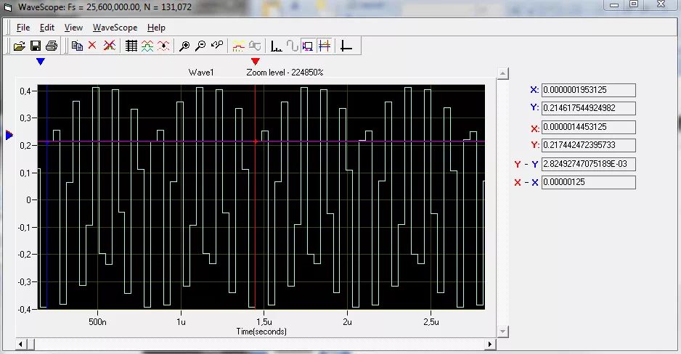Click the Y - Y difference field
Image resolution: width=681 pixels, height=354 pixels.
589,163
